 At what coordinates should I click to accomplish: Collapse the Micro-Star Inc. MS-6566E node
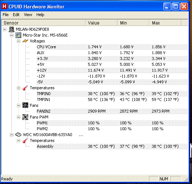click(x=11, y=35)
